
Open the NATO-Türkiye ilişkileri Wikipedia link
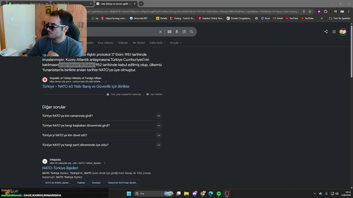tap(60, 168)
